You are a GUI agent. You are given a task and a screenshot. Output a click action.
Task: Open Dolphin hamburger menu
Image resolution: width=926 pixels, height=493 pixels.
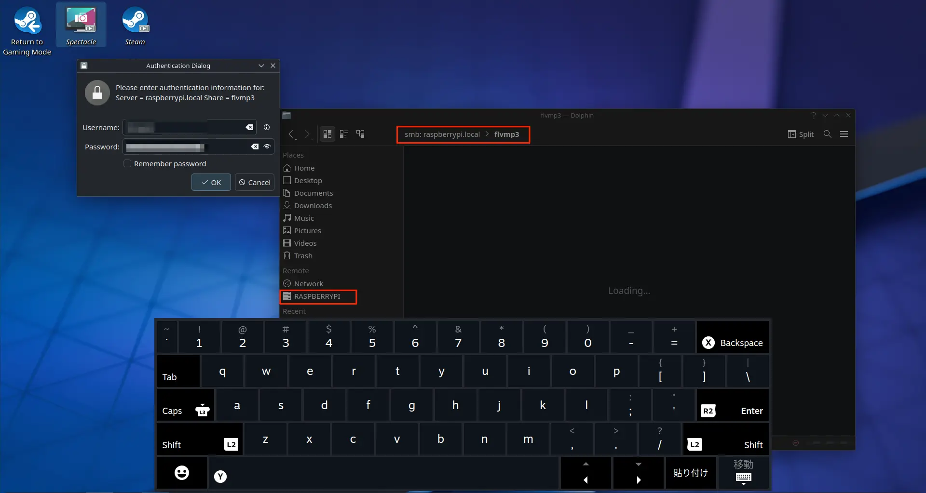(844, 134)
